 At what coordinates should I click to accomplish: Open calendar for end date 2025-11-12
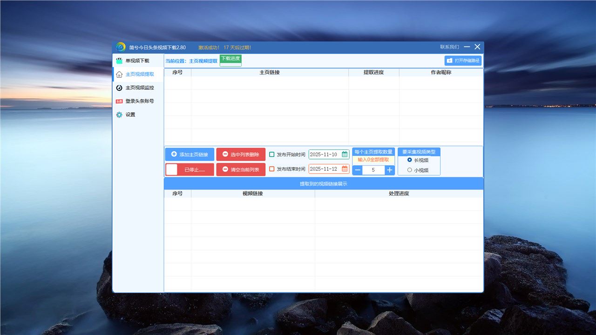(x=345, y=169)
